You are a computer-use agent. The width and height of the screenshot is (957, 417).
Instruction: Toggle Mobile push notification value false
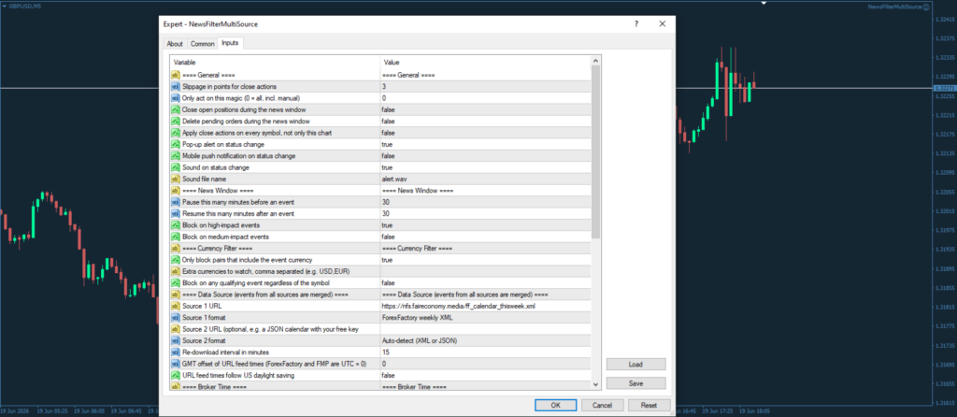[485, 156]
